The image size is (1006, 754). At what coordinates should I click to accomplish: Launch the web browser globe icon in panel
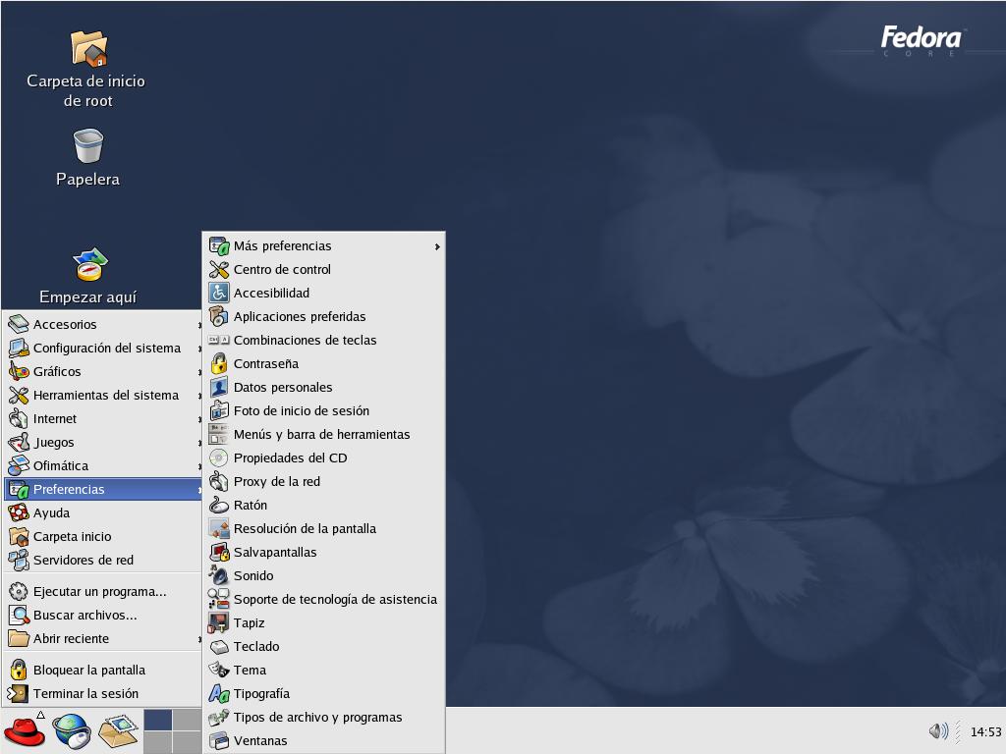pyautogui.click(x=71, y=730)
